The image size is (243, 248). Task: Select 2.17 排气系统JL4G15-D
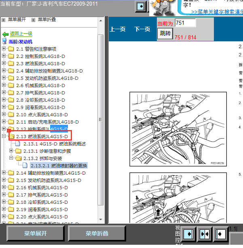[42, 195]
